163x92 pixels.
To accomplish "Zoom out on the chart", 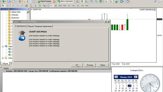I will pos(96,1).
